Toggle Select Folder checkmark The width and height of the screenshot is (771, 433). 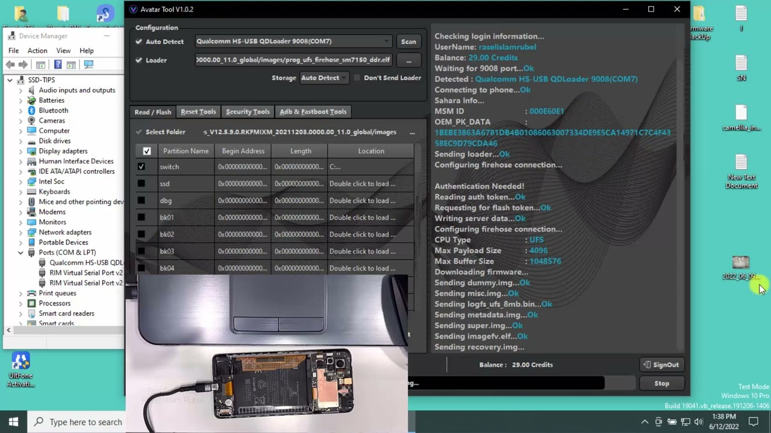[139, 132]
